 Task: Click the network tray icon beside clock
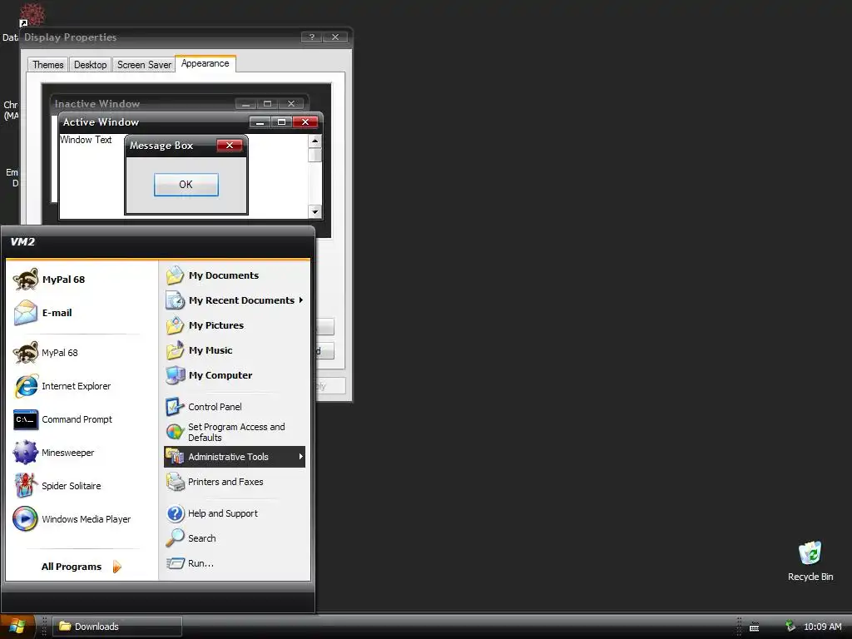790,627
